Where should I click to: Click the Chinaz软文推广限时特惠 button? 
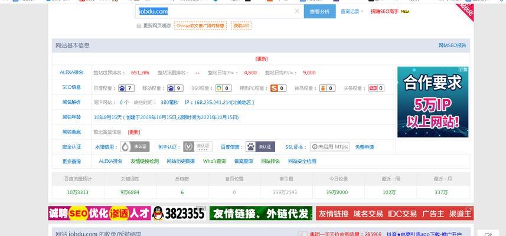tap(200, 25)
